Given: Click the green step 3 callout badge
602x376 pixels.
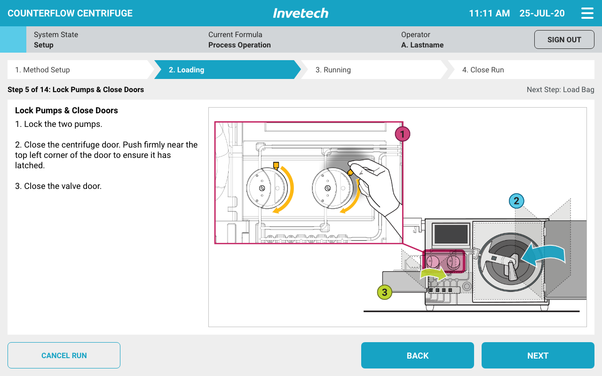Looking at the screenshot, I should coord(385,292).
